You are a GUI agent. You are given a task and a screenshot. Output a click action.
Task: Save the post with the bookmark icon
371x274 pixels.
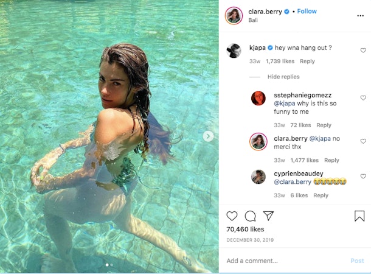pyautogui.click(x=359, y=216)
